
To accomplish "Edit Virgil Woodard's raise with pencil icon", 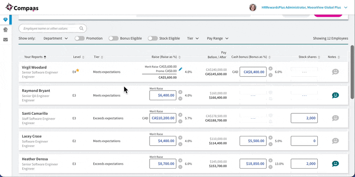I will (181, 69).
